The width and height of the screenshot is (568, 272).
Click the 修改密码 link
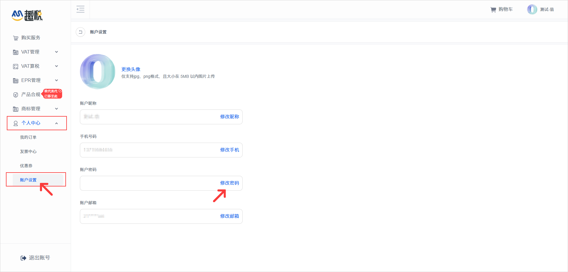pyautogui.click(x=229, y=183)
